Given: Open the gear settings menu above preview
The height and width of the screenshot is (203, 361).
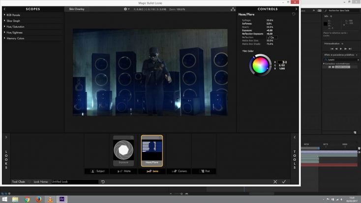Looking at the screenshot, I should [126, 9].
